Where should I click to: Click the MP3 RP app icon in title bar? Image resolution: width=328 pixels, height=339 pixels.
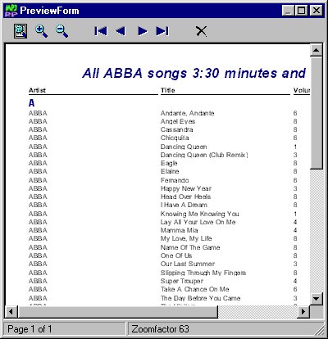(x=11, y=11)
